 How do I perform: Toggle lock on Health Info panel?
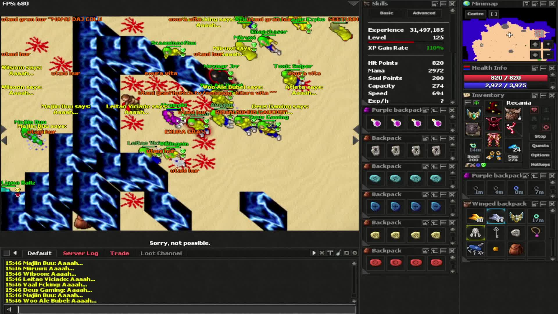point(535,68)
